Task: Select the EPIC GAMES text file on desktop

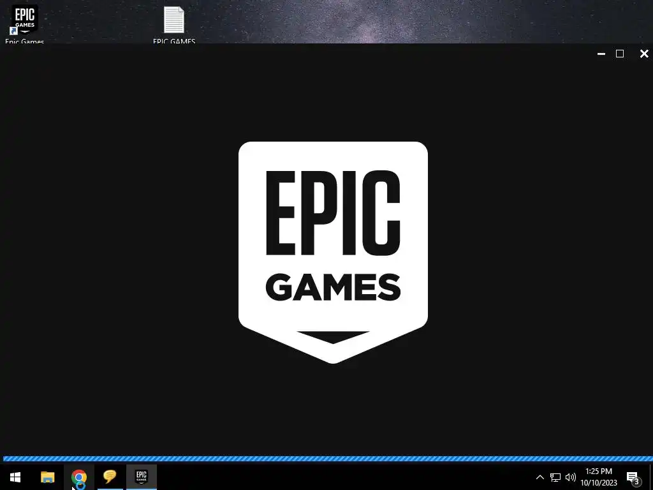Action: click(174, 23)
